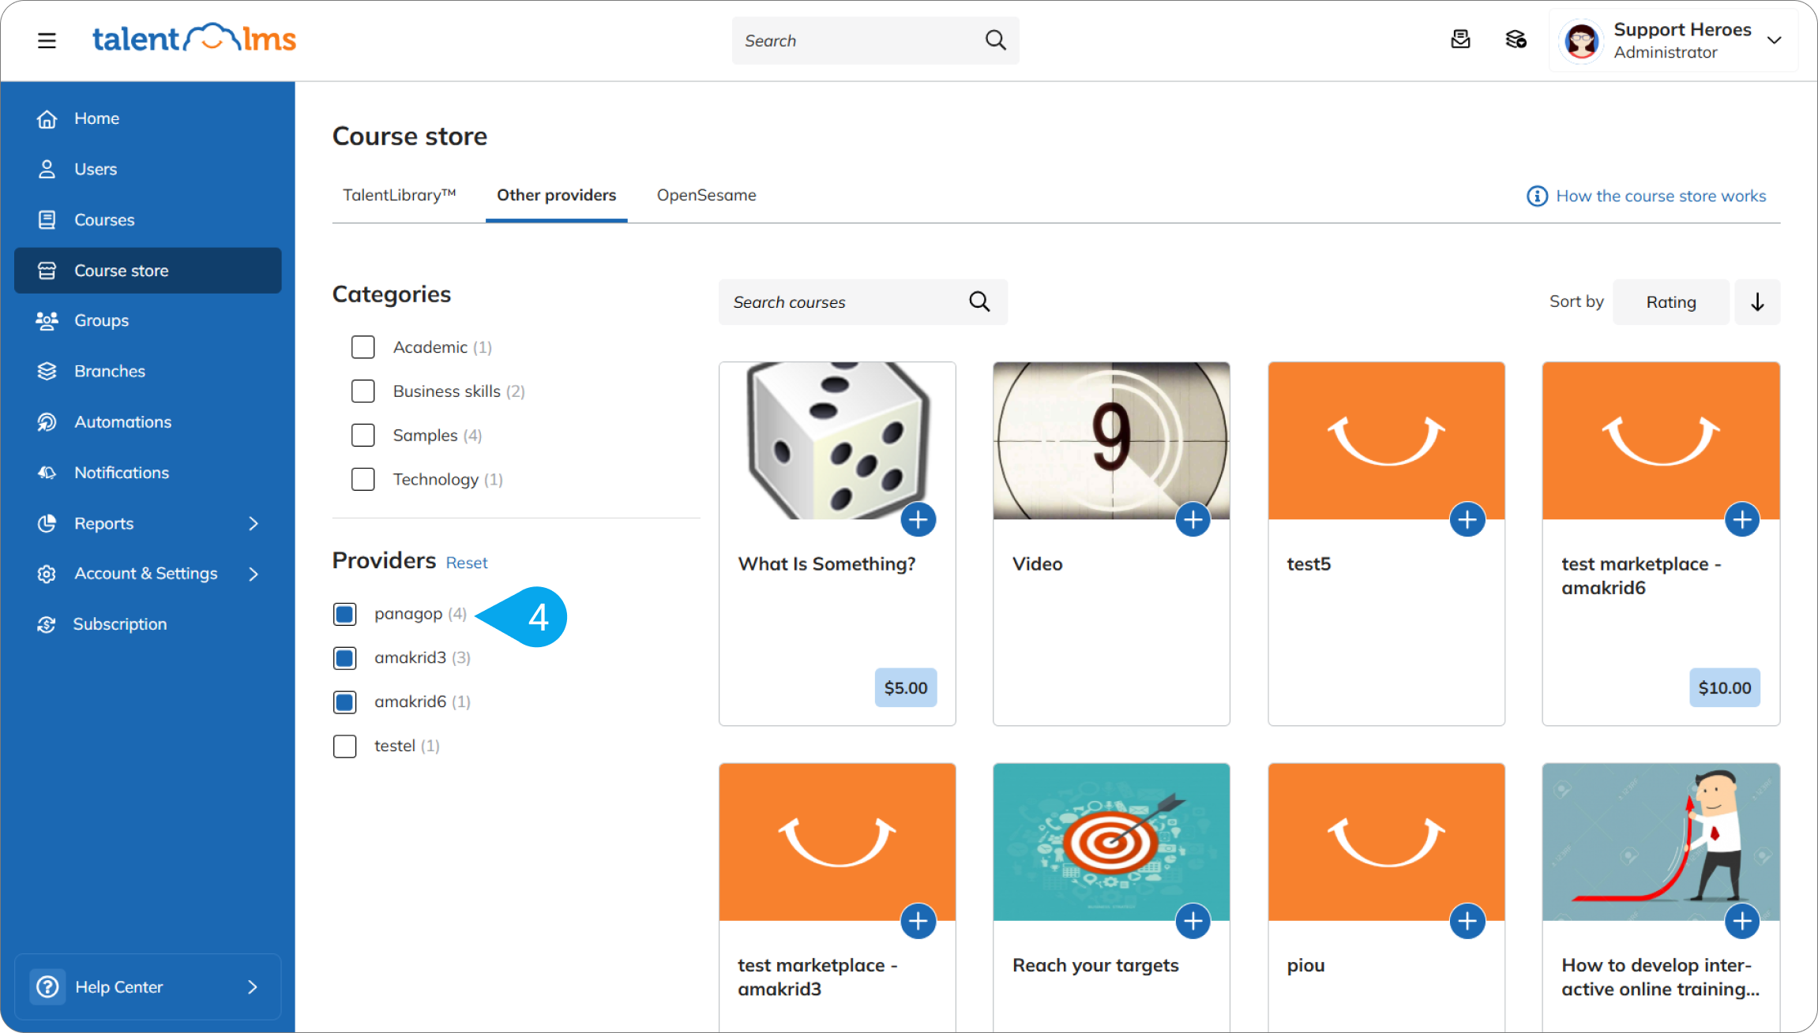Click the top search magnifier icon
This screenshot has width=1818, height=1033.
pos(996,40)
